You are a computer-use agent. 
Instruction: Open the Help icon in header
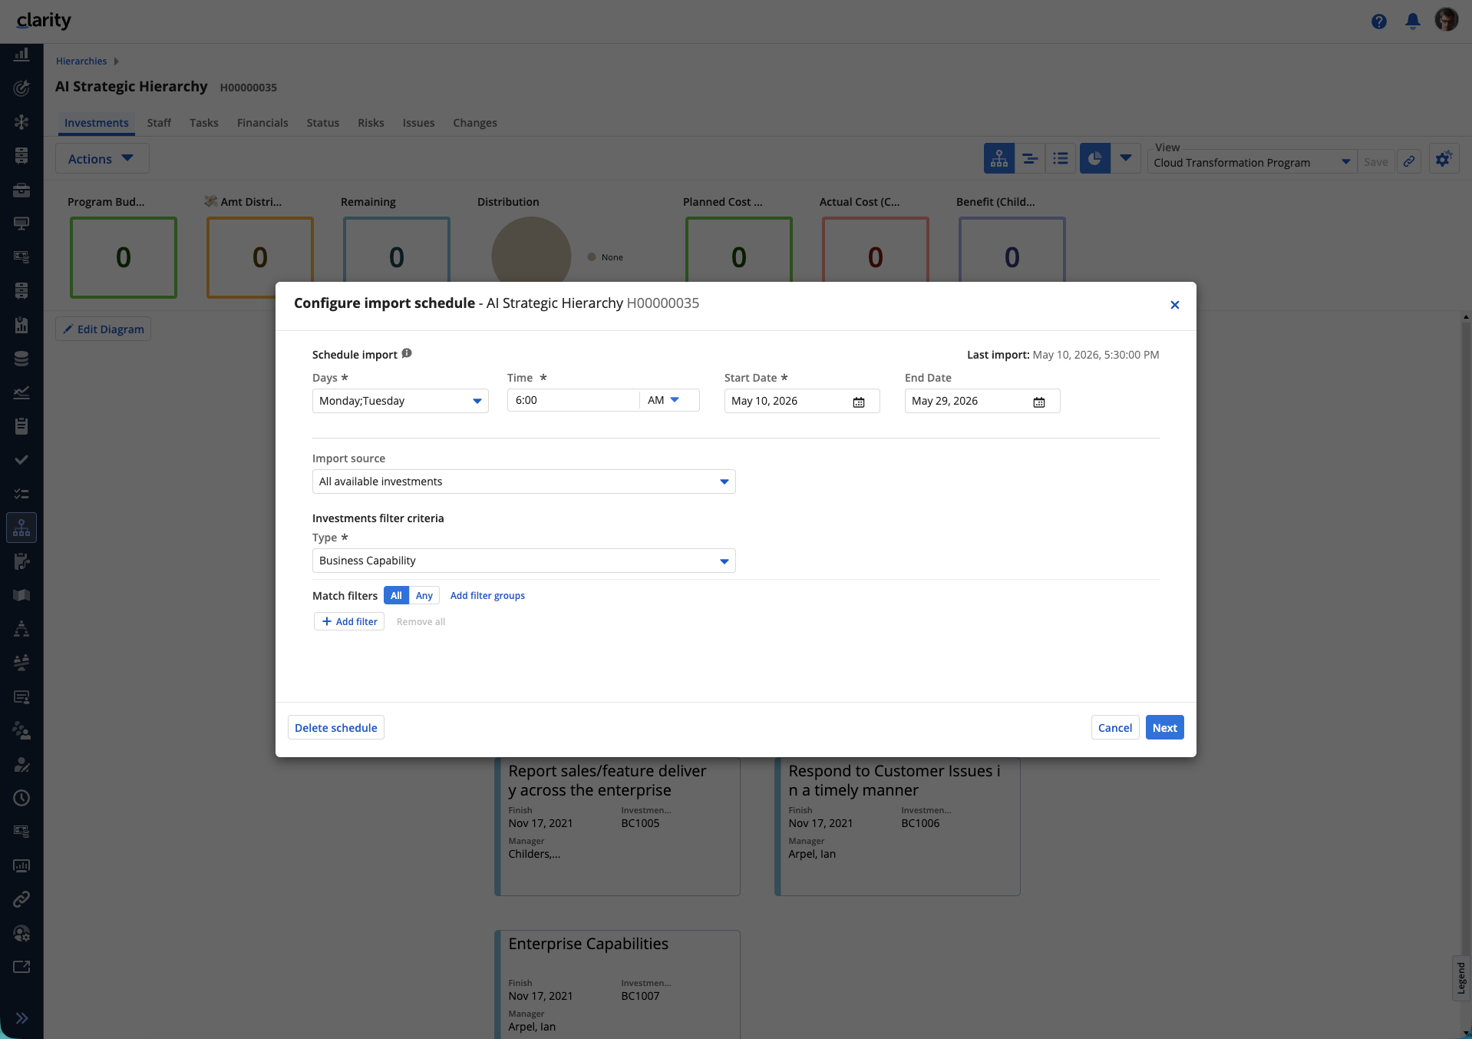[1379, 22]
